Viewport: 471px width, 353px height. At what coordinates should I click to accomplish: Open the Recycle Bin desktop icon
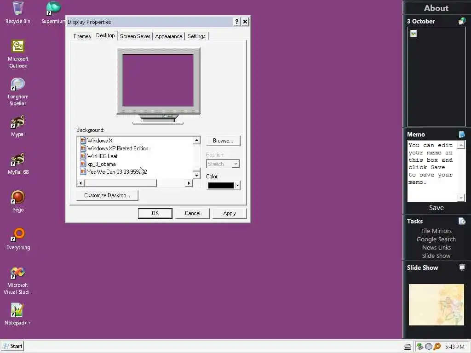click(18, 12)
